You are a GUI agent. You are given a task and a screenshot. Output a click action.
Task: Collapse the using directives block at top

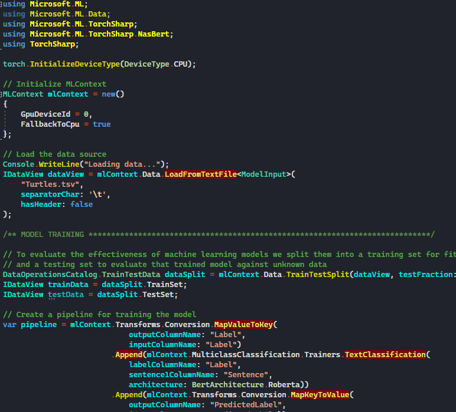(x=1, y=4)
